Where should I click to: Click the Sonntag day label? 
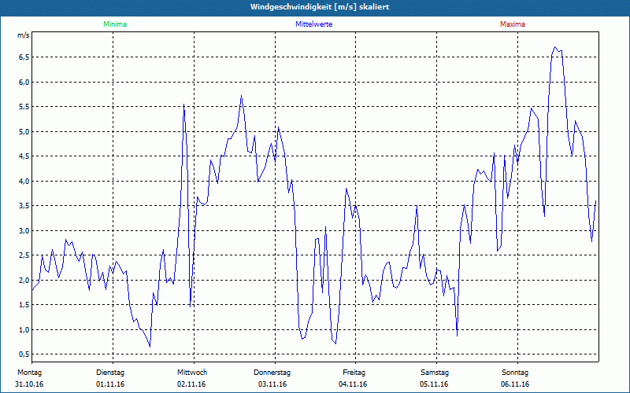(515, 373)
